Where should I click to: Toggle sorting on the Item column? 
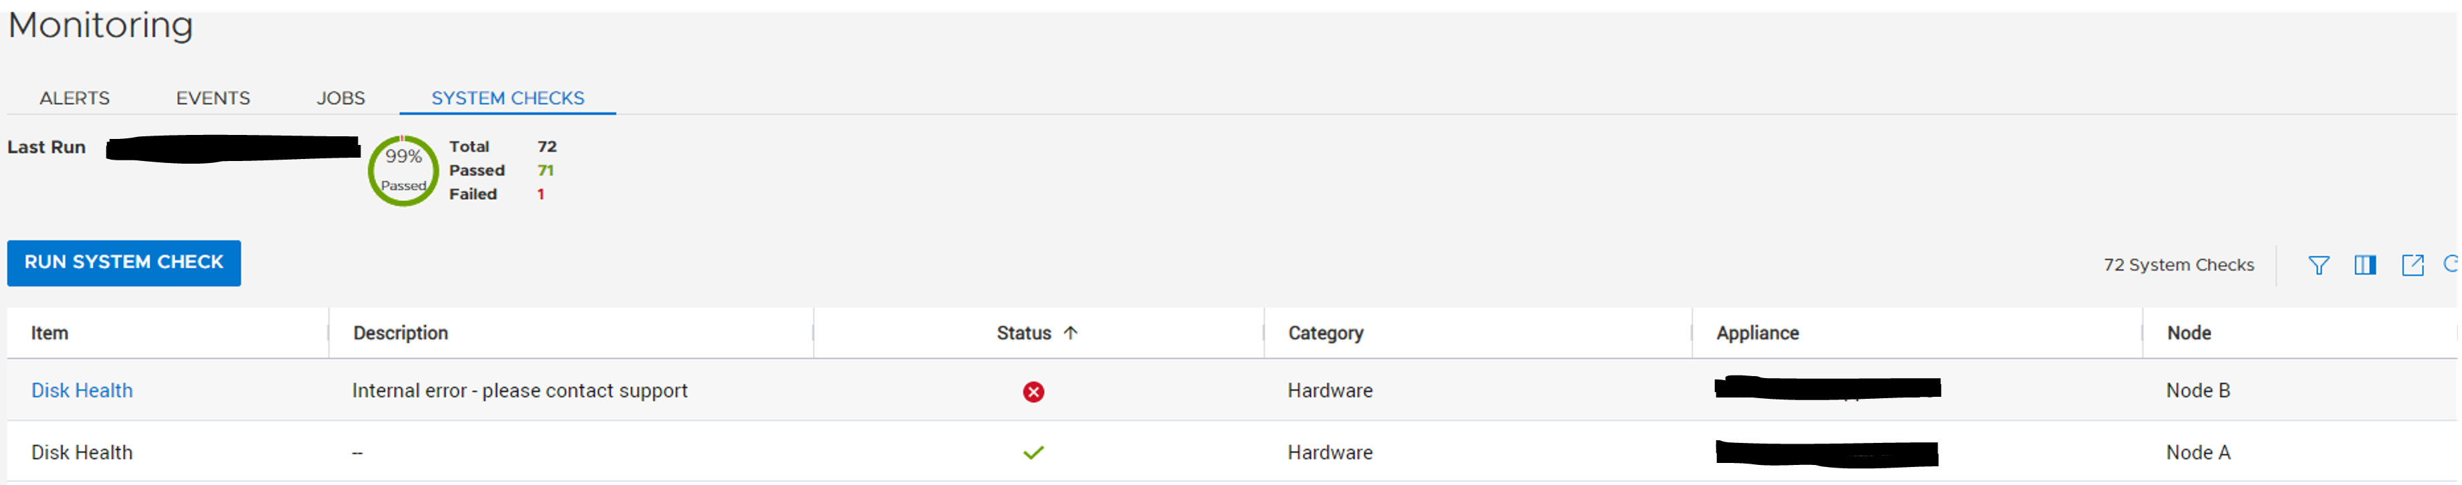pos(49,332)
